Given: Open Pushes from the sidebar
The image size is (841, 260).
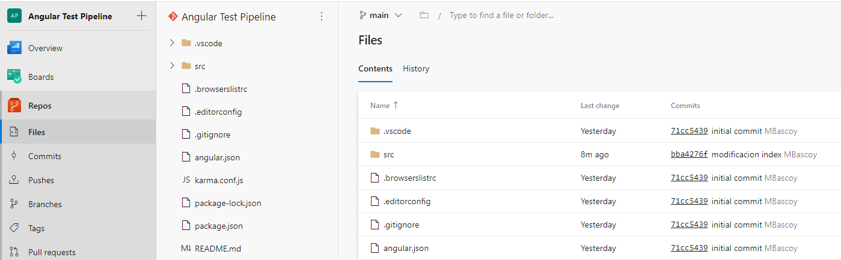Looking at the screenshot, I should click(x=41, y=180).
